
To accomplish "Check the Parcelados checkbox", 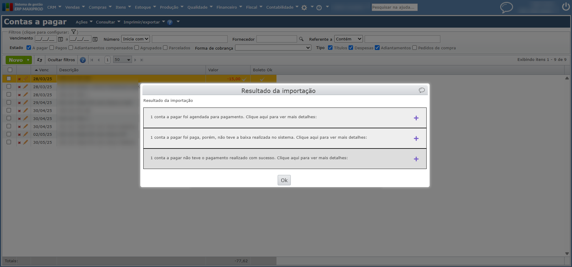I will 165,48.
